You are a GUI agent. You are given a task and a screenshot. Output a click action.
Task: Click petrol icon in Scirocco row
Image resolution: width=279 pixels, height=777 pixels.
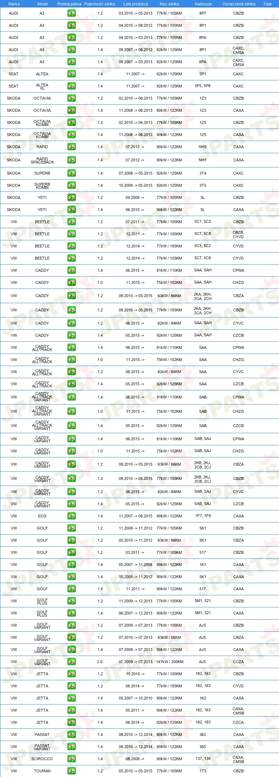pos(71,759)
